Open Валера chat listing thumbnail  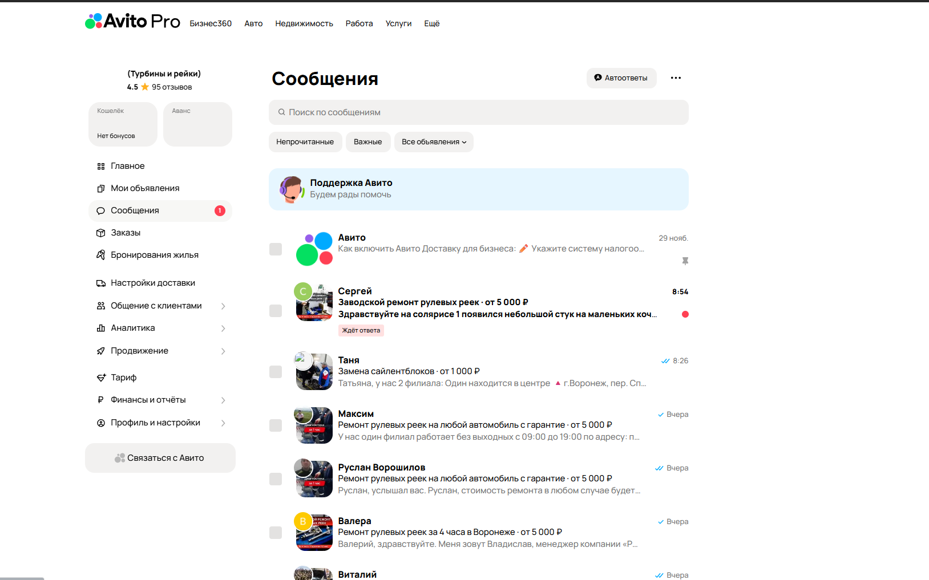pyautogui.click(x=314, y=533)
